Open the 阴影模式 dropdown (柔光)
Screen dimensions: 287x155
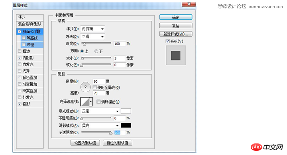coord(100,125)
